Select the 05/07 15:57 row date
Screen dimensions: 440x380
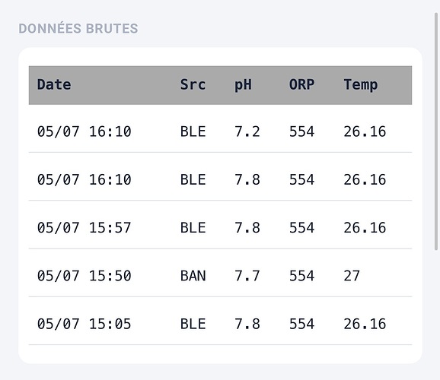pos(84,228)
